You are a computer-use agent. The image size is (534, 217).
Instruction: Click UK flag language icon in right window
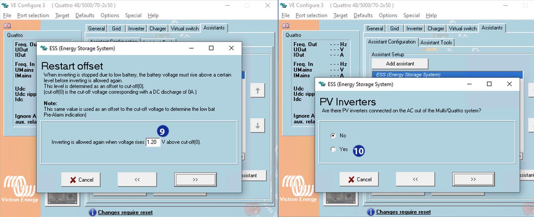click(x=286, y=26)
